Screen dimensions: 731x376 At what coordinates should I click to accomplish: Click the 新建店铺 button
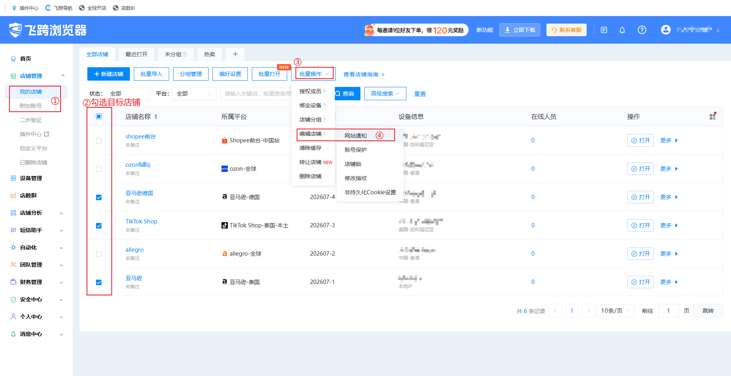coord(109,74)
